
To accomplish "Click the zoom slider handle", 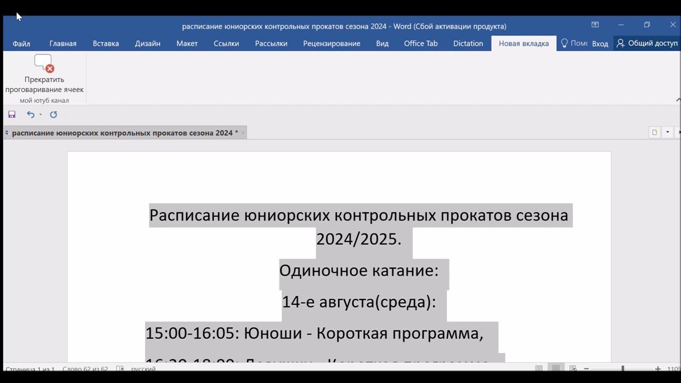I will [622, 369].
